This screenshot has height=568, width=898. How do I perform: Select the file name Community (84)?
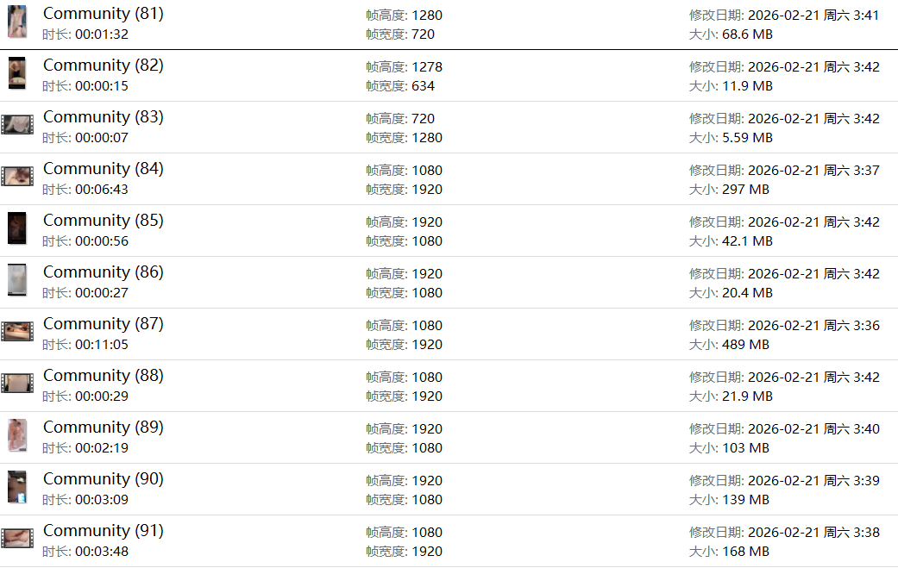point(103,169)
